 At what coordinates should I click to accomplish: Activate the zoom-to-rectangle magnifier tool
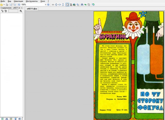coord(78,5)
